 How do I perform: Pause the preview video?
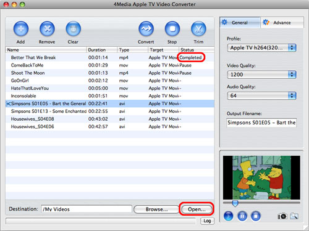242,216
